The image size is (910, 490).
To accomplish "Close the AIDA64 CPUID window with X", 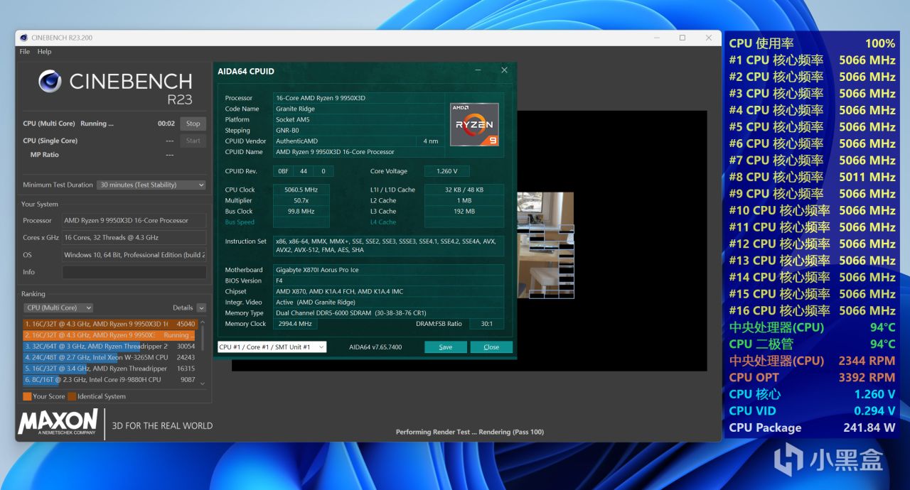I will [x=504, y=70].
